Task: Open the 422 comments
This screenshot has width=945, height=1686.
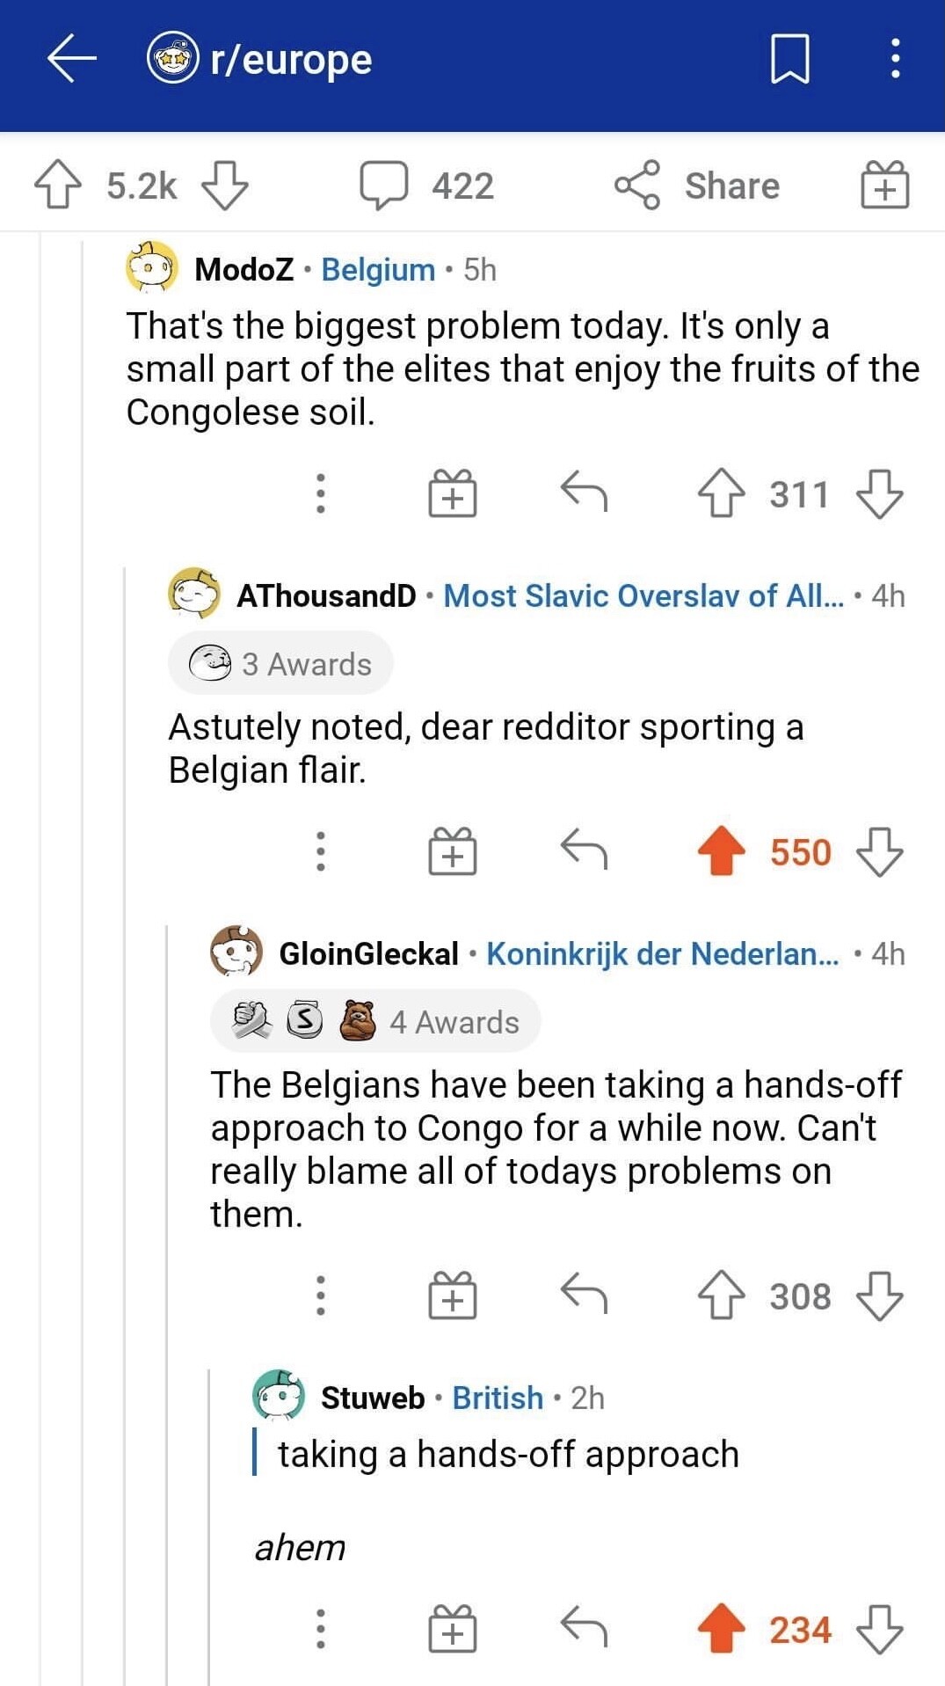Action: point(427,185)
